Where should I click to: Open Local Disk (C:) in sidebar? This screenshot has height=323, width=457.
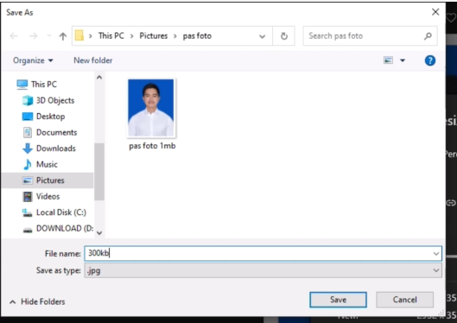click(61, 212)
